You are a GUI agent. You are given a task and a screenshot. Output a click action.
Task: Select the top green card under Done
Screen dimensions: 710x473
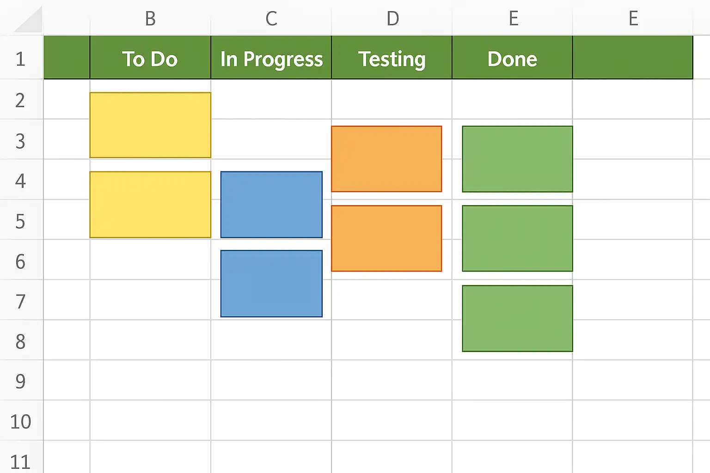pyautogui.click(x=517, y=159)
